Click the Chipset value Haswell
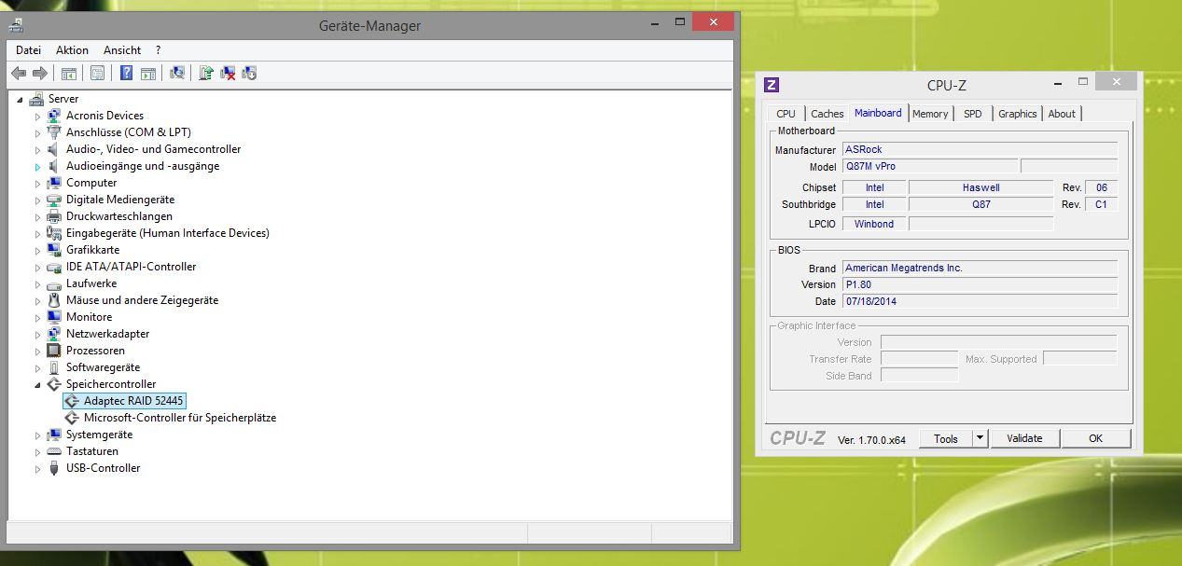Screen dimensions: 1182x566 pos(980,187)
